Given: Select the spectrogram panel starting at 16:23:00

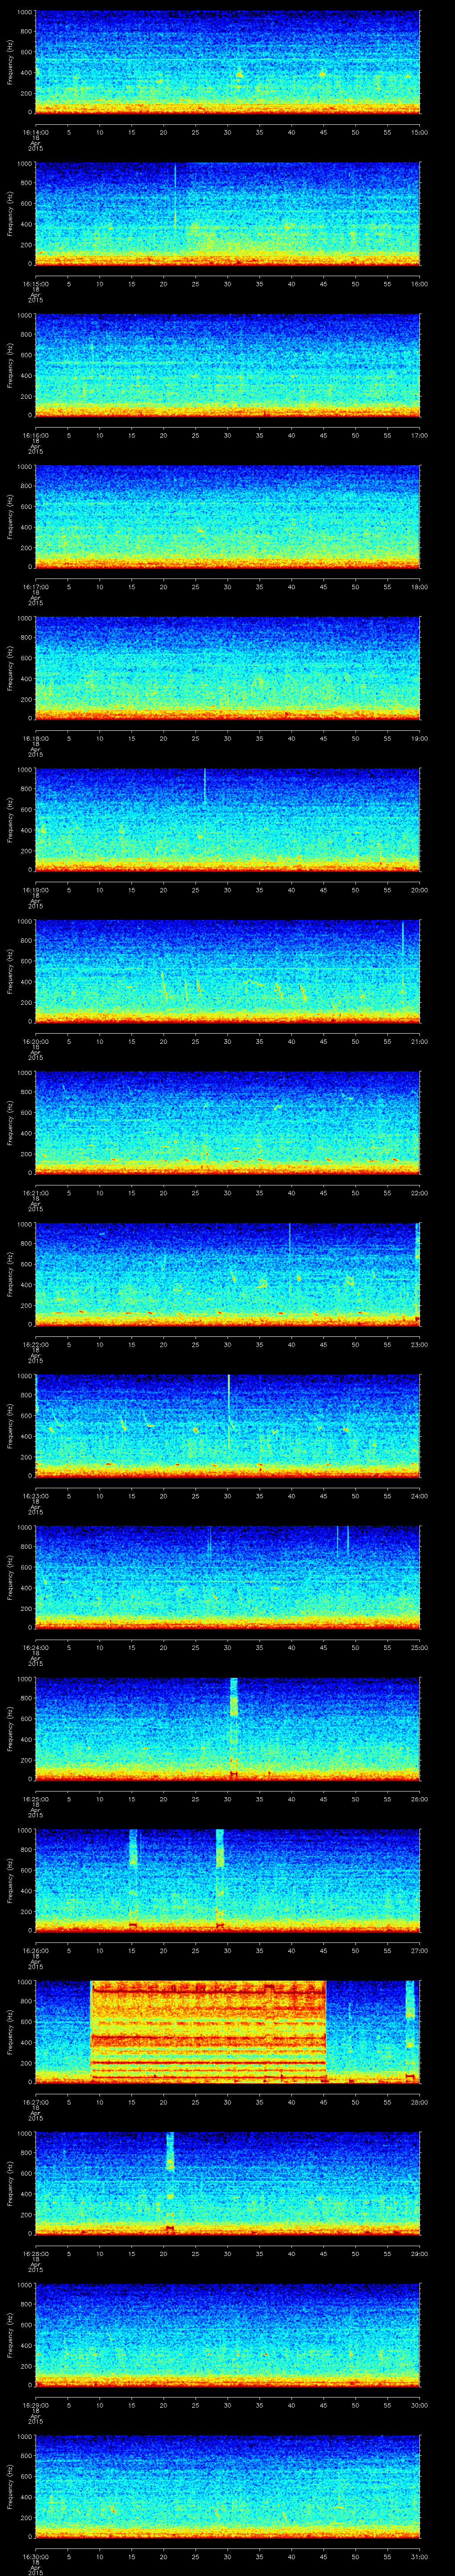Looking at the screenshot, I should point(227,1426).
